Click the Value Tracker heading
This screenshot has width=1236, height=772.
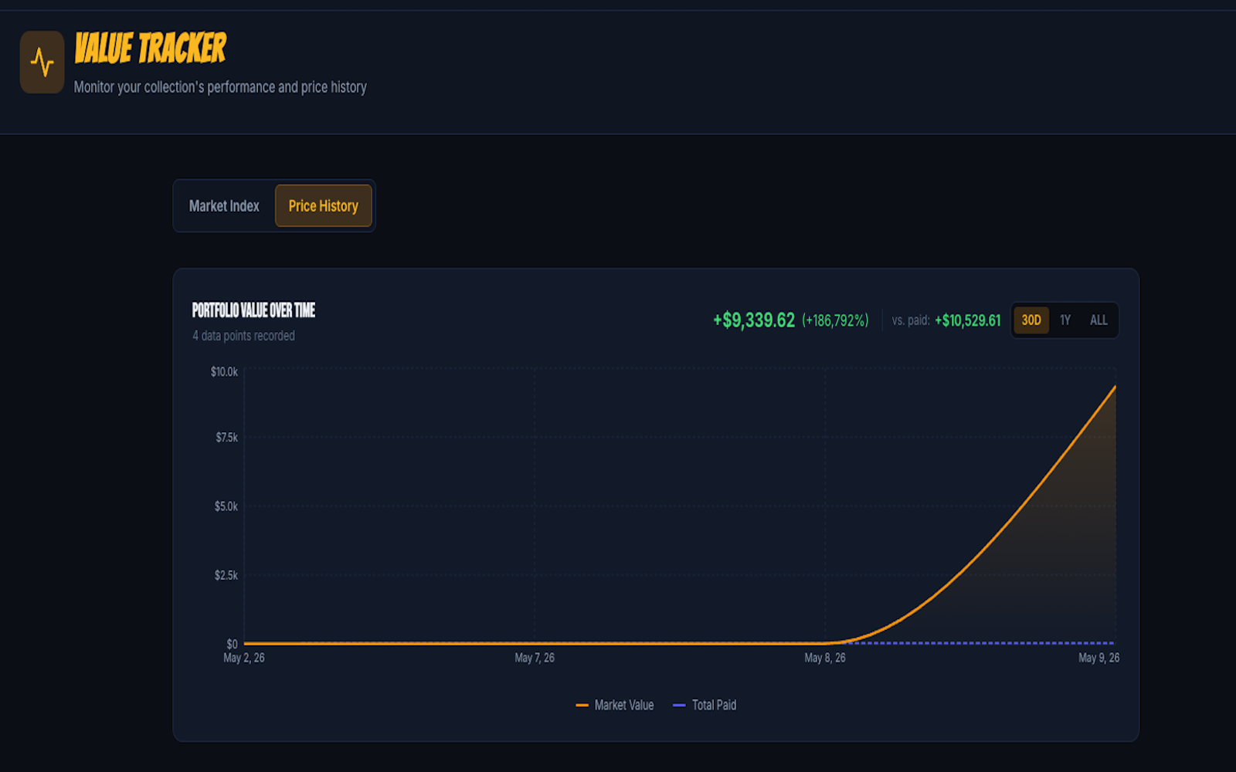tap(151, 48)
